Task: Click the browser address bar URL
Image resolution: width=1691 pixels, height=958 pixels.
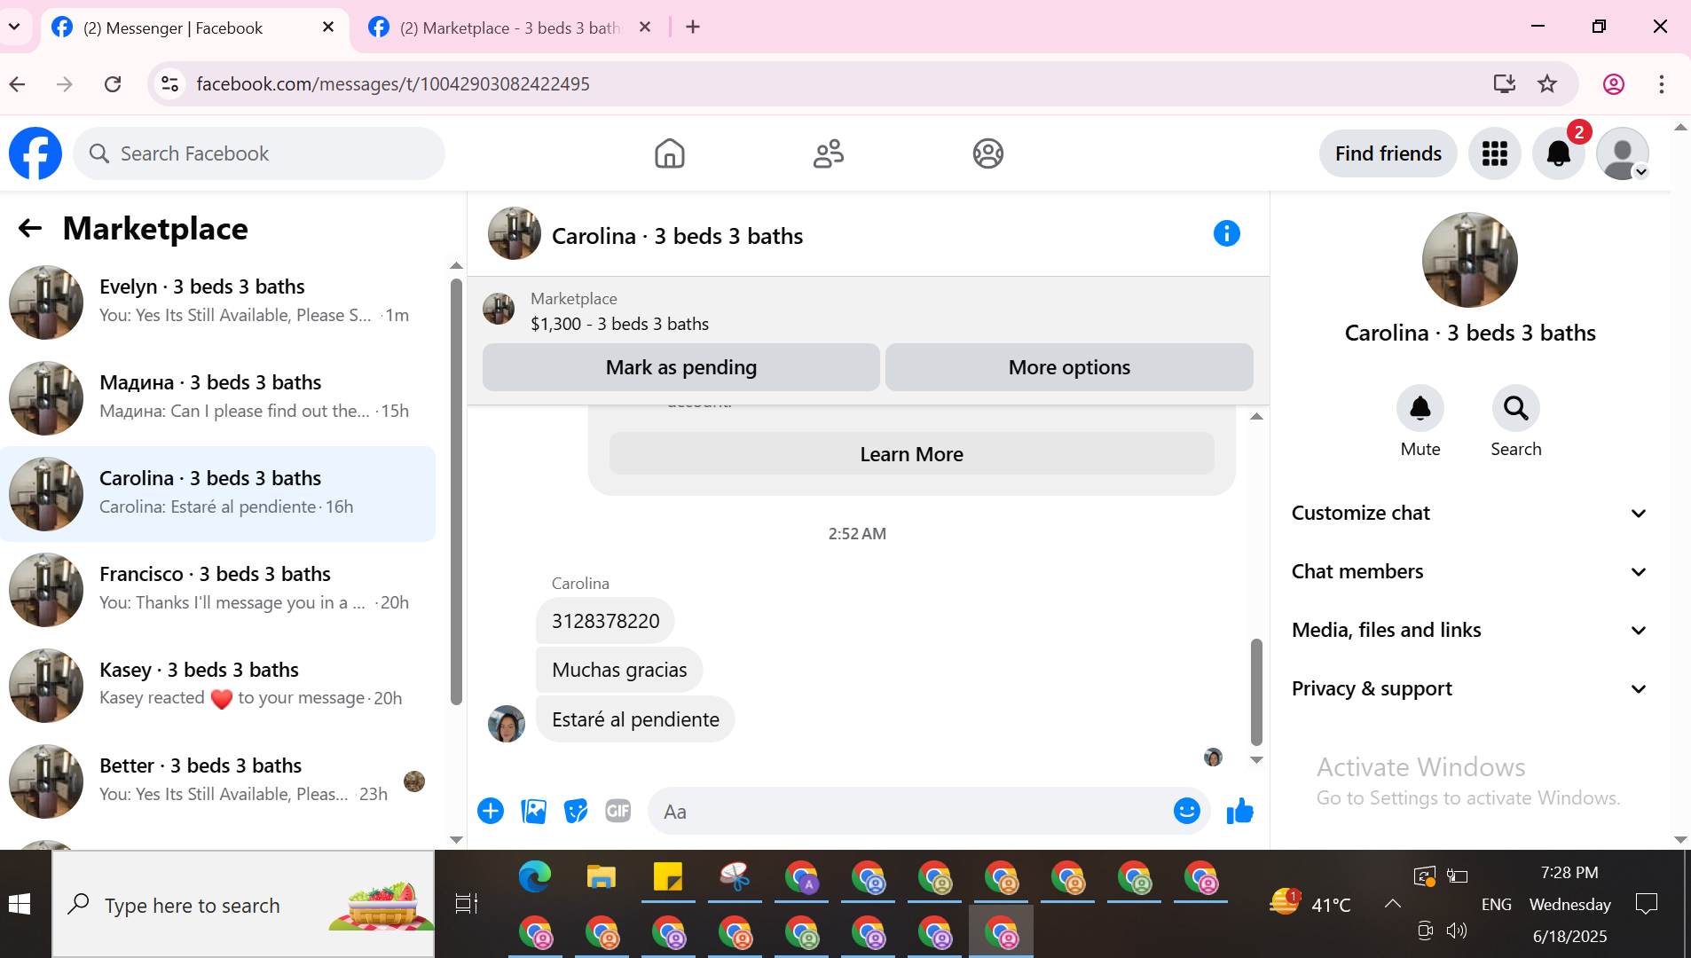Action: (x=393, y=84)
